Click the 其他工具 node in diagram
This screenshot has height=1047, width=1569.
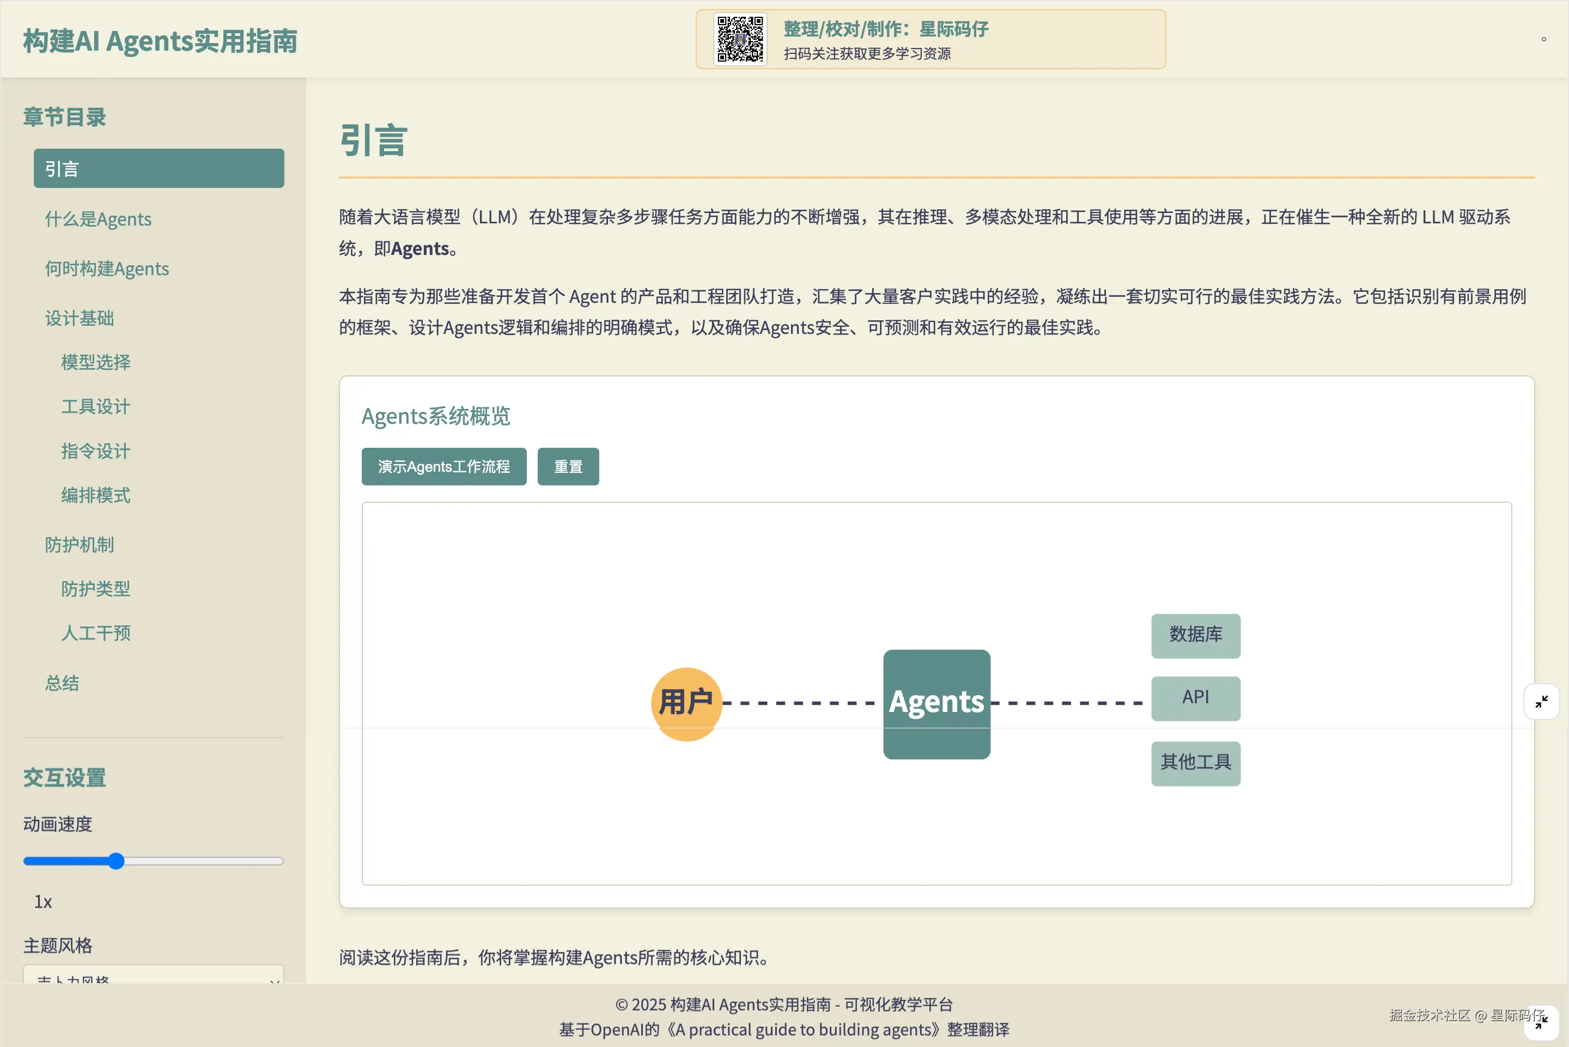pyautogui.click(x=1195, y=763)
